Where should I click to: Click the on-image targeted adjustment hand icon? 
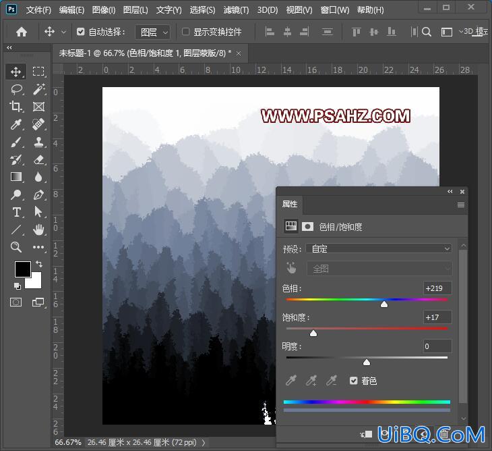click(291, 268)
